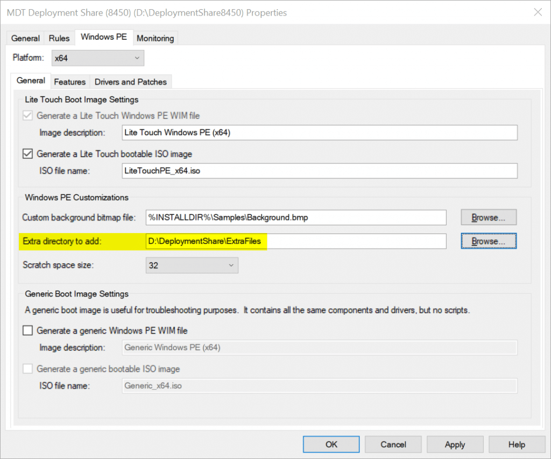This screenshot has height=459, width=551.
Task: Browse for custom background bitmap file
Action: [489, 217]
